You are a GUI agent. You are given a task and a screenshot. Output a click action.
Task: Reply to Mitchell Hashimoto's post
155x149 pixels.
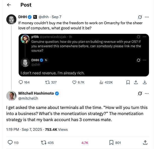click(x=10, y=143)
